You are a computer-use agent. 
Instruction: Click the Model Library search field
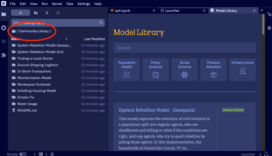click(x=185, y=48)
